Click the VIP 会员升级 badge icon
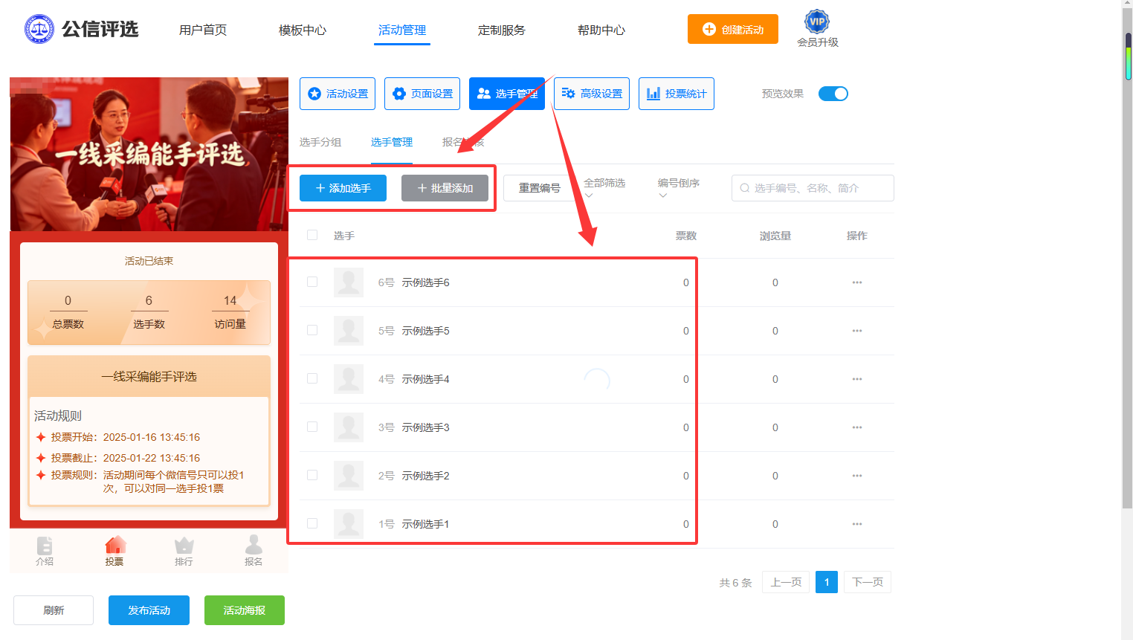The height and width of the screenshot is (640, 1133). [x=817, y=21]
